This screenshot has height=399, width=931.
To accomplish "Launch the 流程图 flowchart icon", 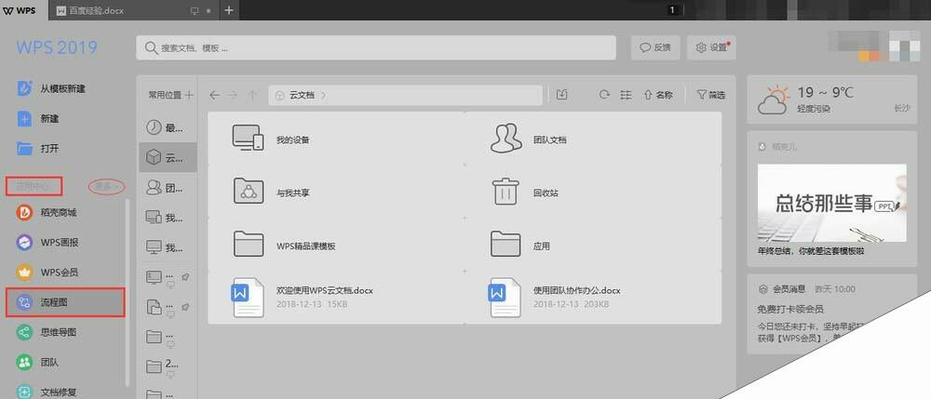I will tap(24, 302).
